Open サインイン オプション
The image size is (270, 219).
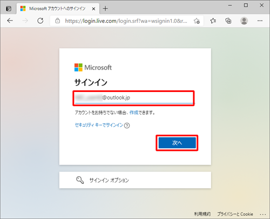(135, 180)
